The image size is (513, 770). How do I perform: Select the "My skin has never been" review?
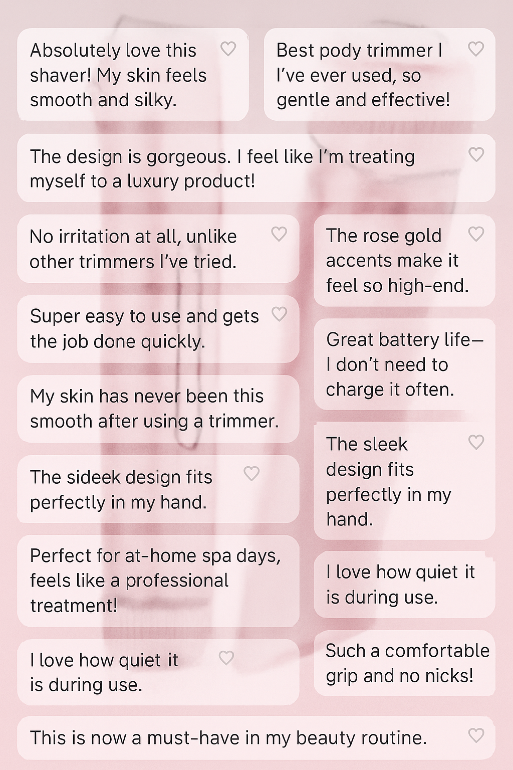coord(158,409)
